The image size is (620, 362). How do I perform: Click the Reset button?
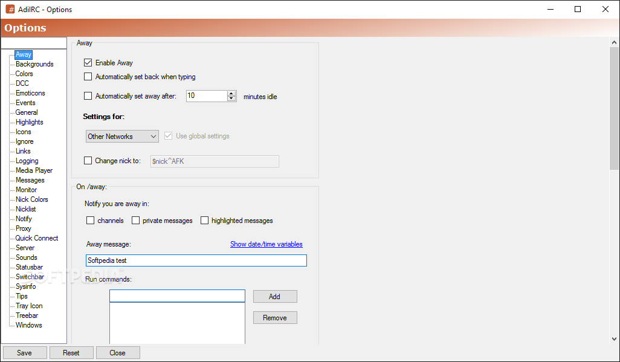[x=71, y=352]
